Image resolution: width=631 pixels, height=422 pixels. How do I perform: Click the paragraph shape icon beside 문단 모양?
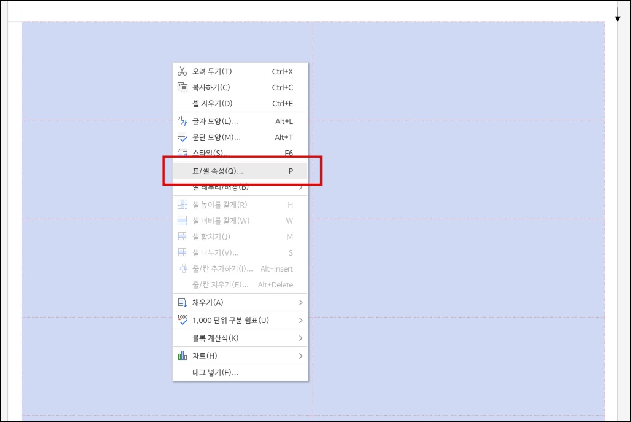coord(181,137)
